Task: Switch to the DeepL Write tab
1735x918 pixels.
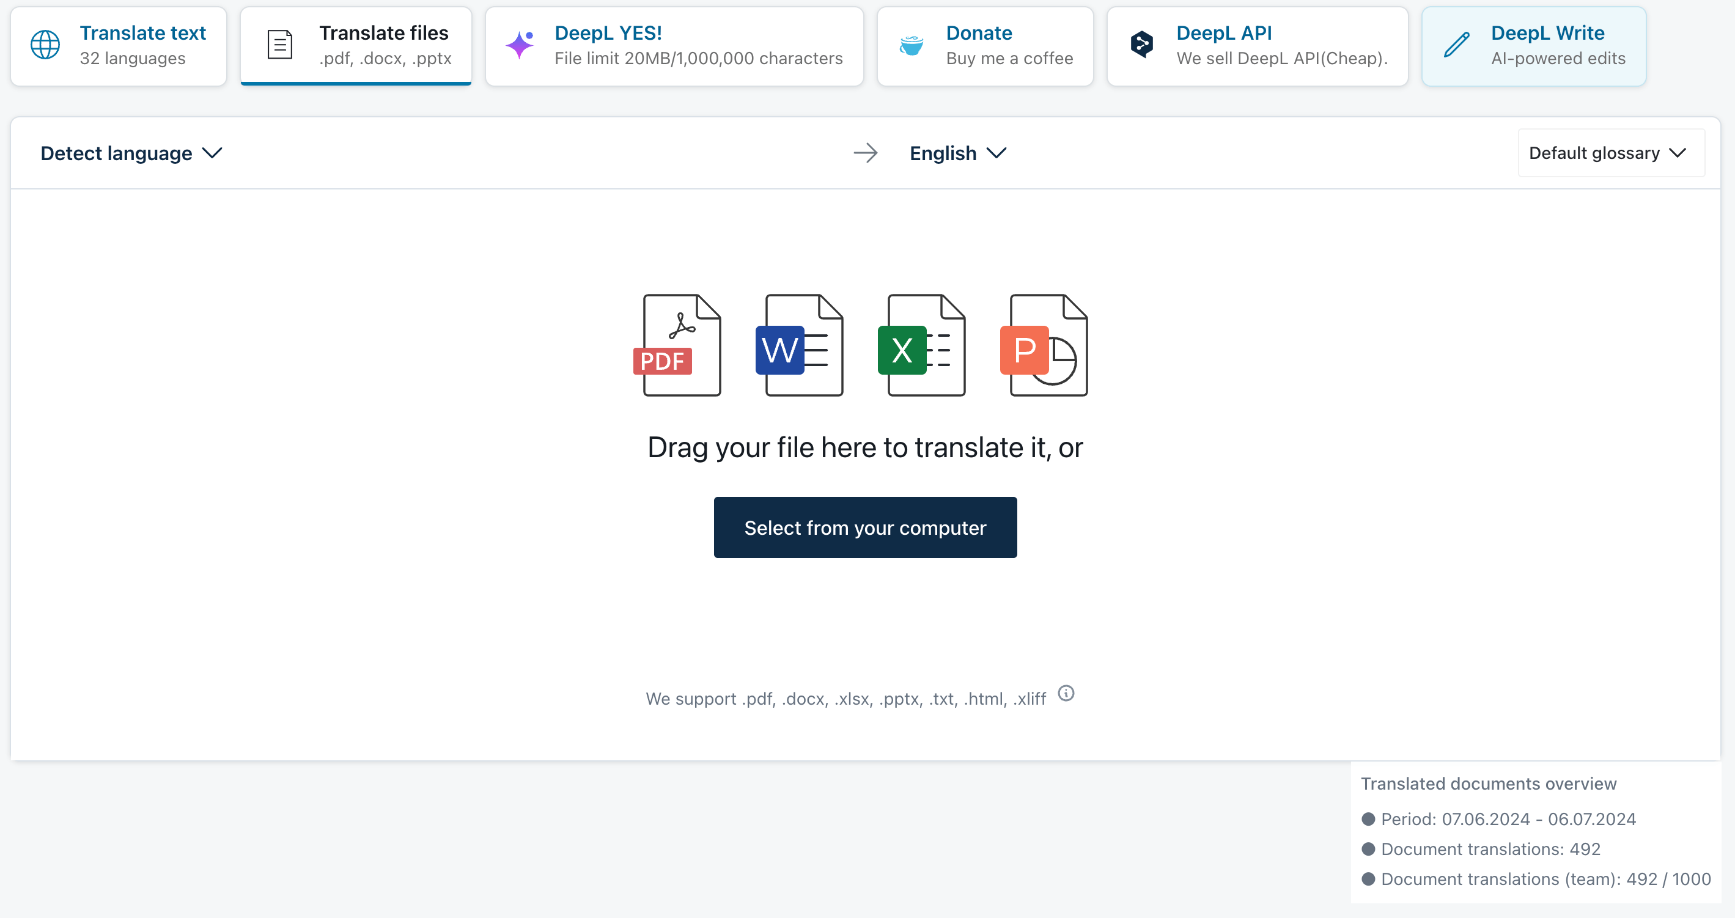Action: tap(1534, 46)
